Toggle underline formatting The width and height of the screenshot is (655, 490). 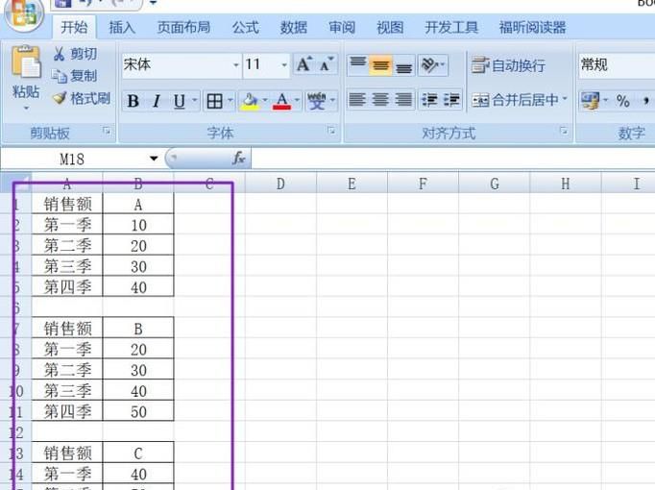pos(180,101)
